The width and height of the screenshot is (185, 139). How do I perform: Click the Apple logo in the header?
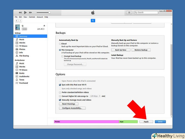click(93, 12)
